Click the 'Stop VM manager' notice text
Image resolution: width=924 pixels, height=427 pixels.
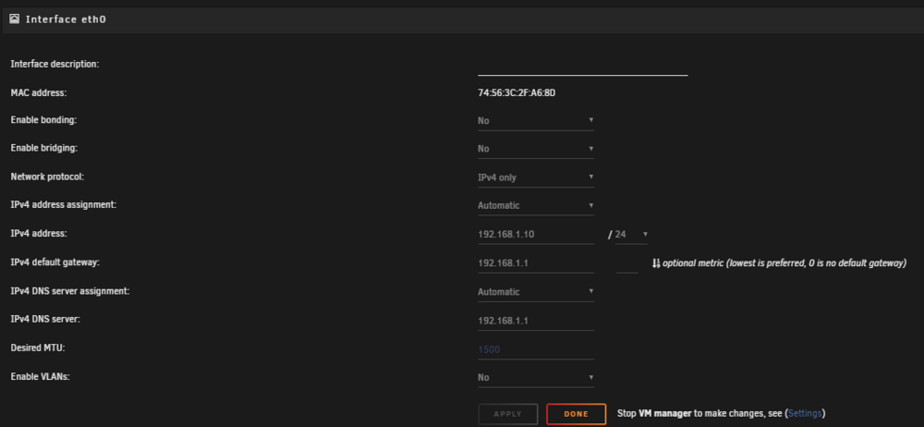coord(722,413)
